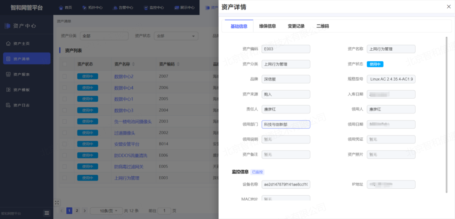Click asset code Z007 in the table
455x219 pixels.
click(163, 76)
